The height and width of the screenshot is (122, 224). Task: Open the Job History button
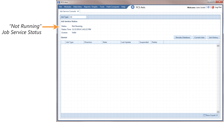[213, 37]
